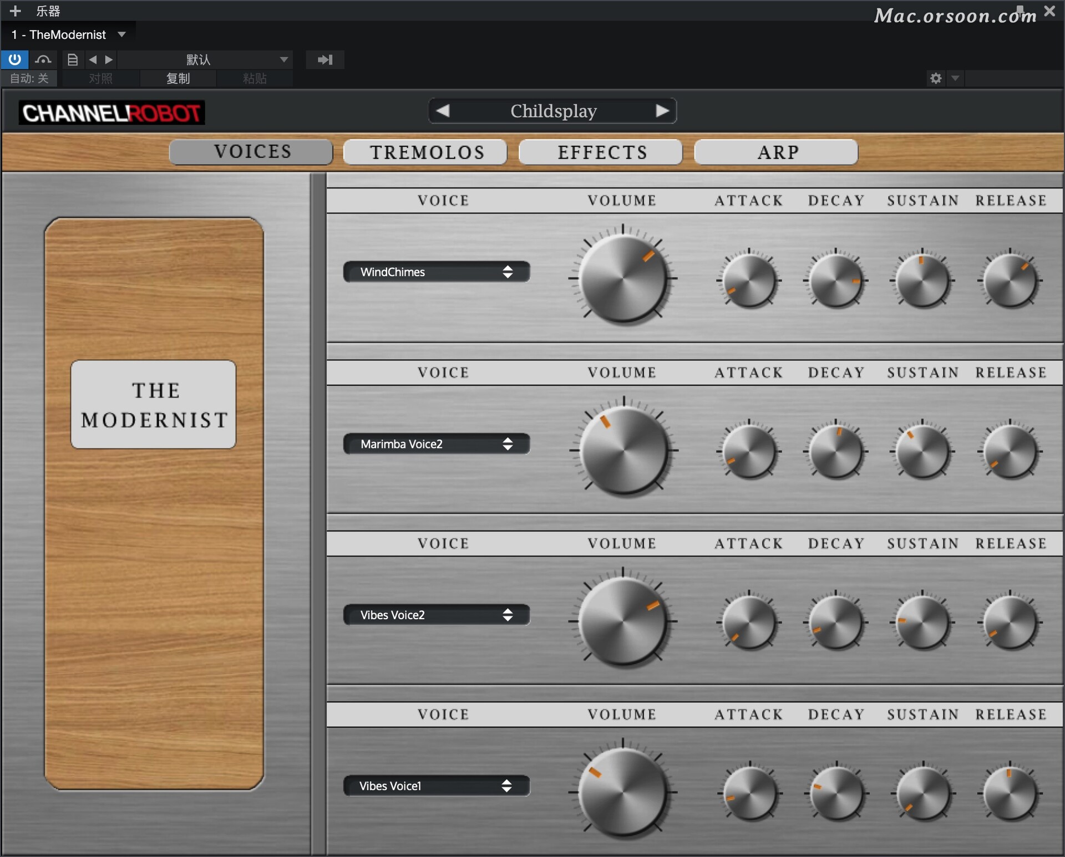The image size is (1065, 857).
Task: Switch to the TREMOLOS tab
Action: click(426, 152)
